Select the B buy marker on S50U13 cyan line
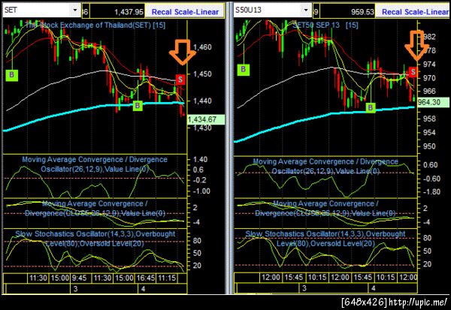The image size is (451, 310). (x=371, y=107)
